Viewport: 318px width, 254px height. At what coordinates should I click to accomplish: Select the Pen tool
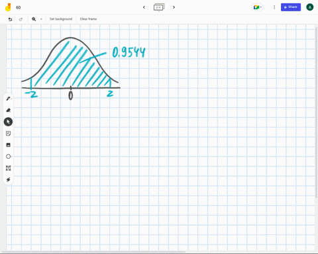pyautogui.click(x=9, y=99)
